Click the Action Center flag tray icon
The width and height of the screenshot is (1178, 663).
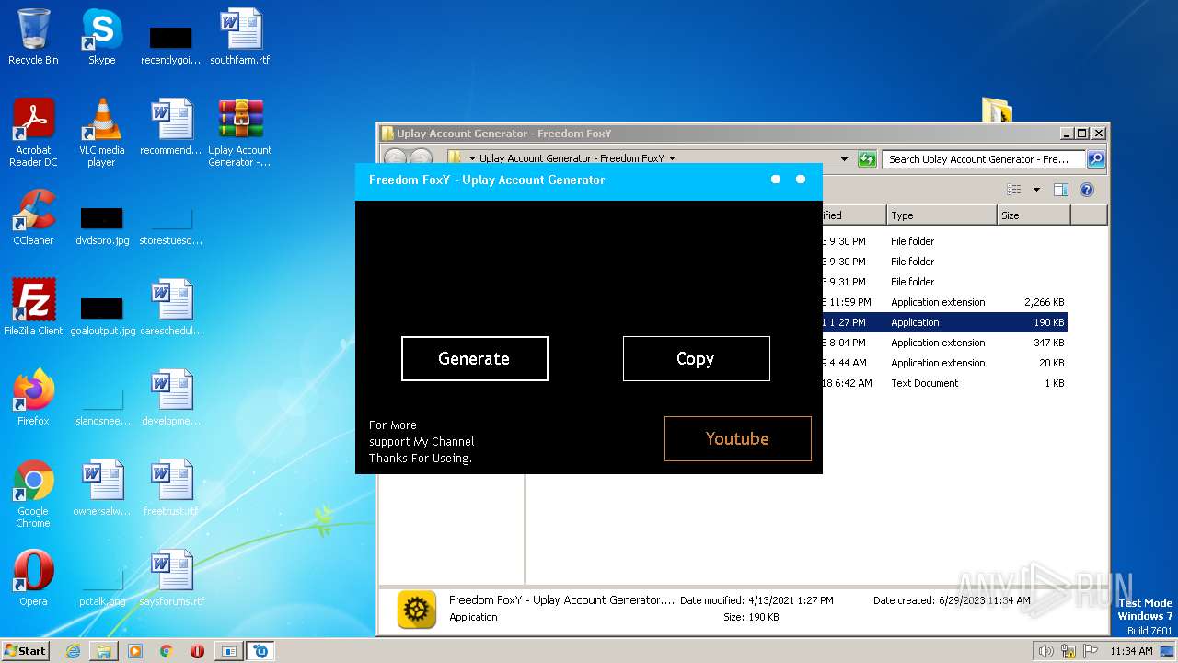coord(1091,651)
